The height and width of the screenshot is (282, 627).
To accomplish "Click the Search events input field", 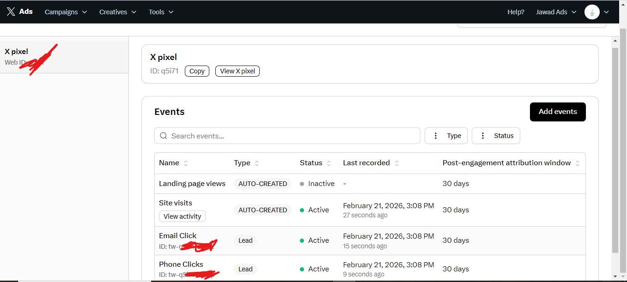I will coord(291,136).
